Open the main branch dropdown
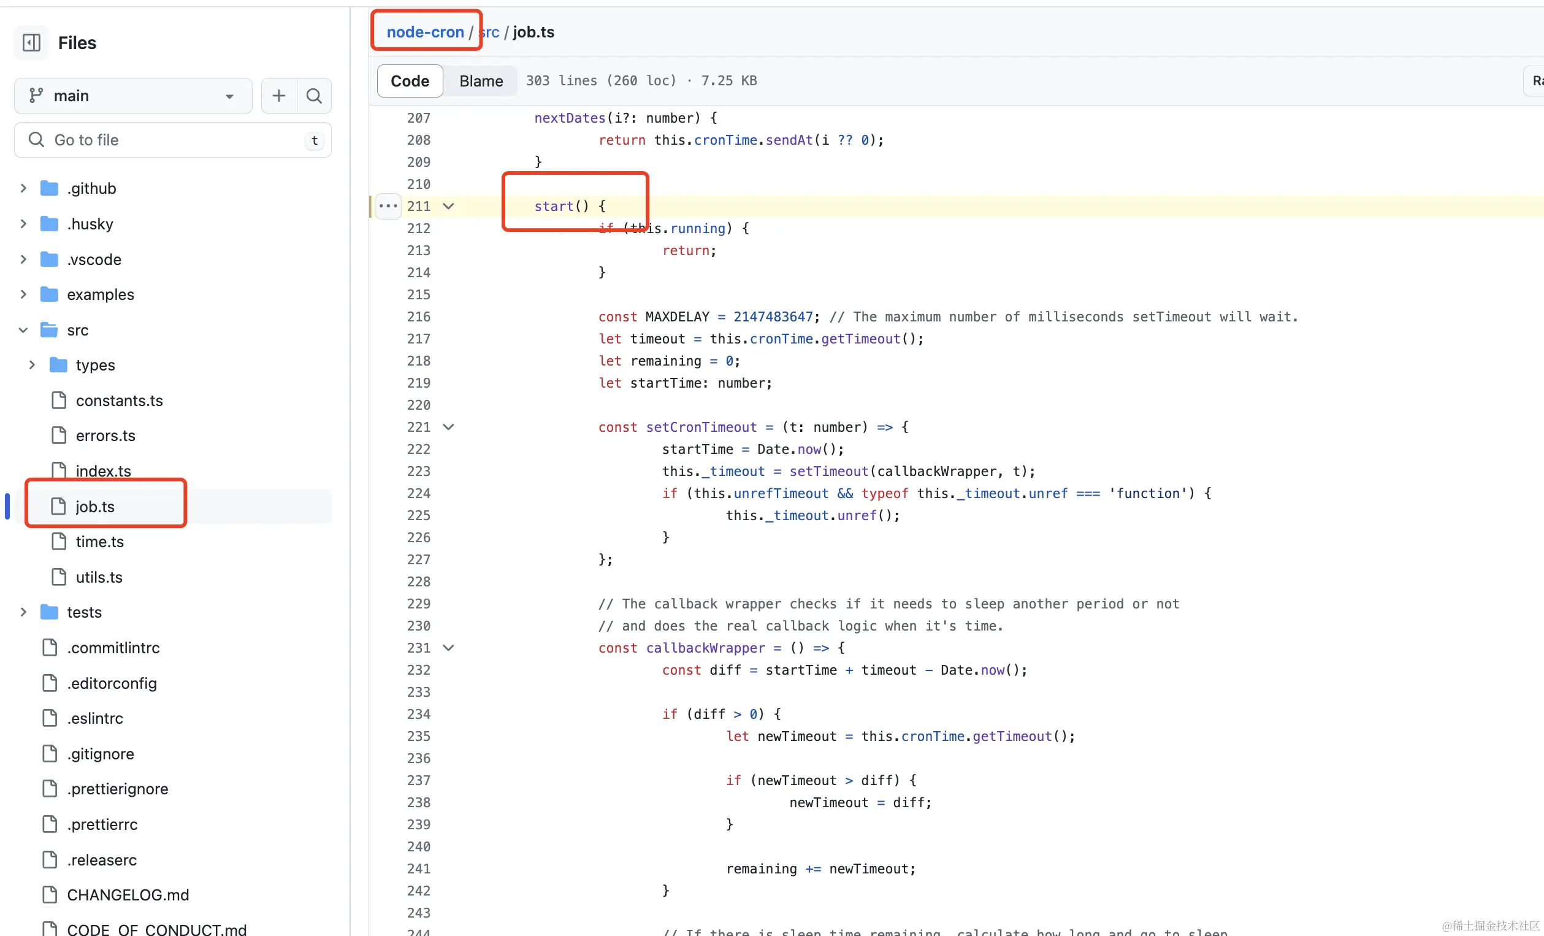 tap(133, 95)
